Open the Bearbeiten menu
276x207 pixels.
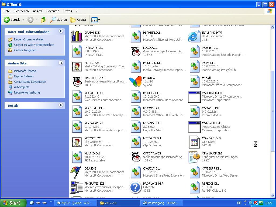point(22,11)
